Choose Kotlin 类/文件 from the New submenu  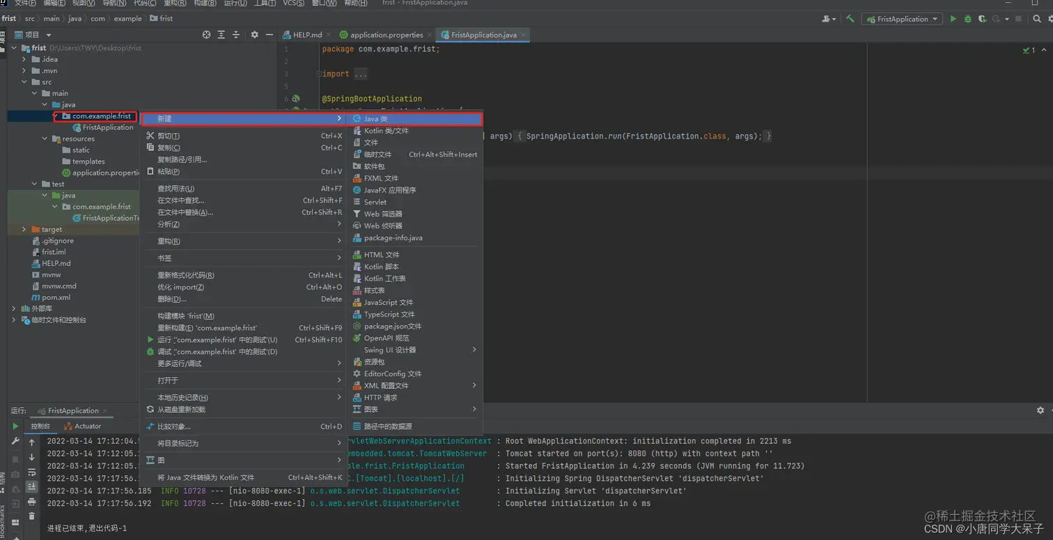(414, 131)
